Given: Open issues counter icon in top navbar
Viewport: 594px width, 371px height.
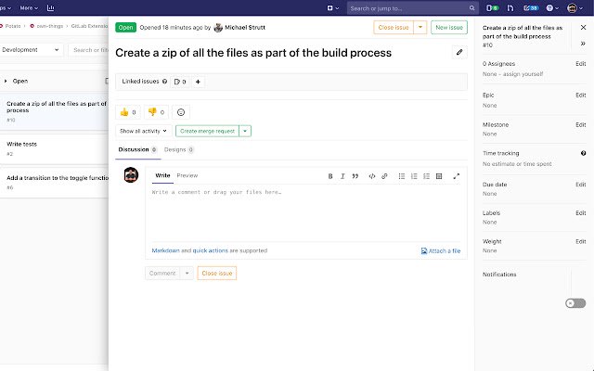Looking at the screenshot, I should 492,8.
